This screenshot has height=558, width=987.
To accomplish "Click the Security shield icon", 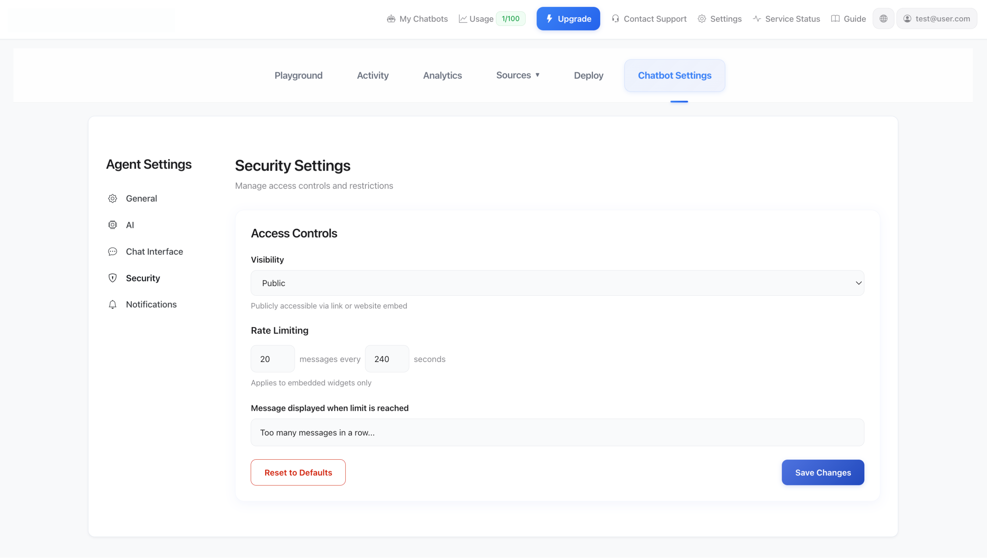I will (x=112, y=278).
